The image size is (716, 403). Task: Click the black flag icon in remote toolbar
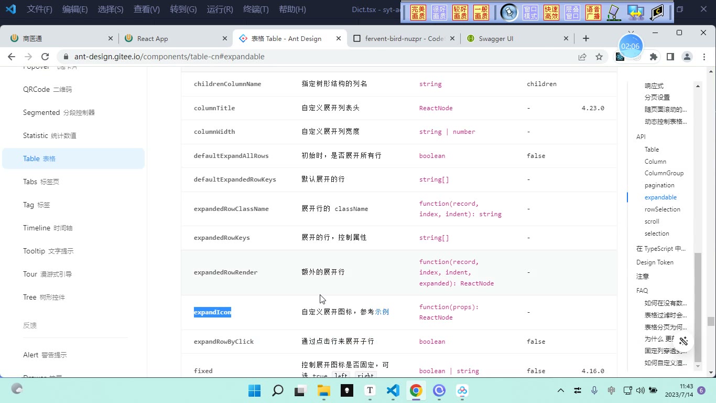point(657,13)
